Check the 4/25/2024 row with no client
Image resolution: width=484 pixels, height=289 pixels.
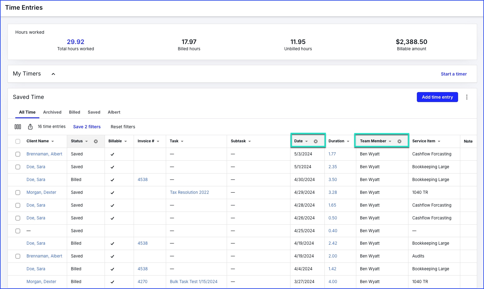[x=18, y=231]
